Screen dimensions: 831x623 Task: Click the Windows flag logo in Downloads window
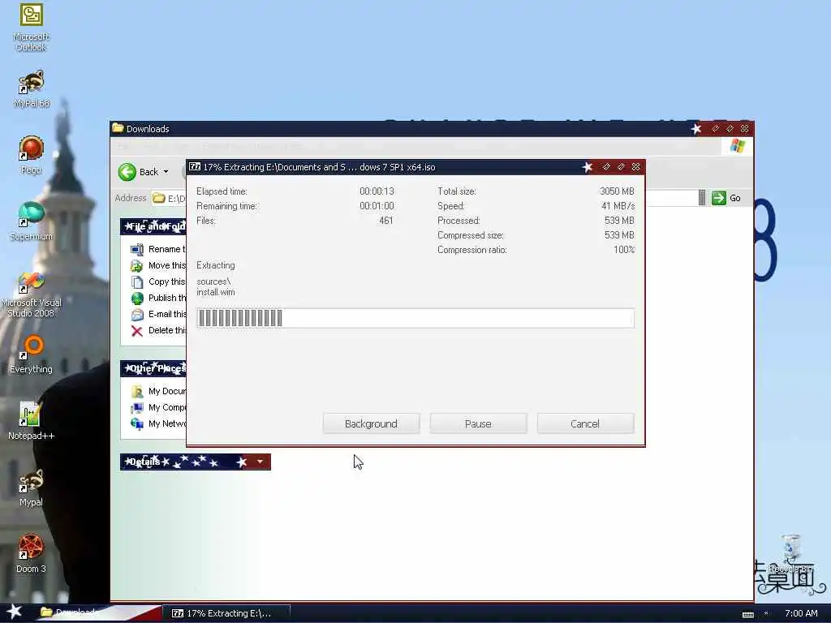(x=738, y=146)
